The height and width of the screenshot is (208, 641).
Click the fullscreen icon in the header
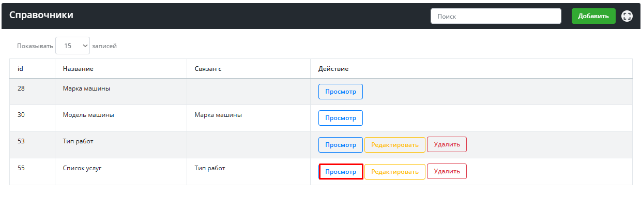coord(627,16)
